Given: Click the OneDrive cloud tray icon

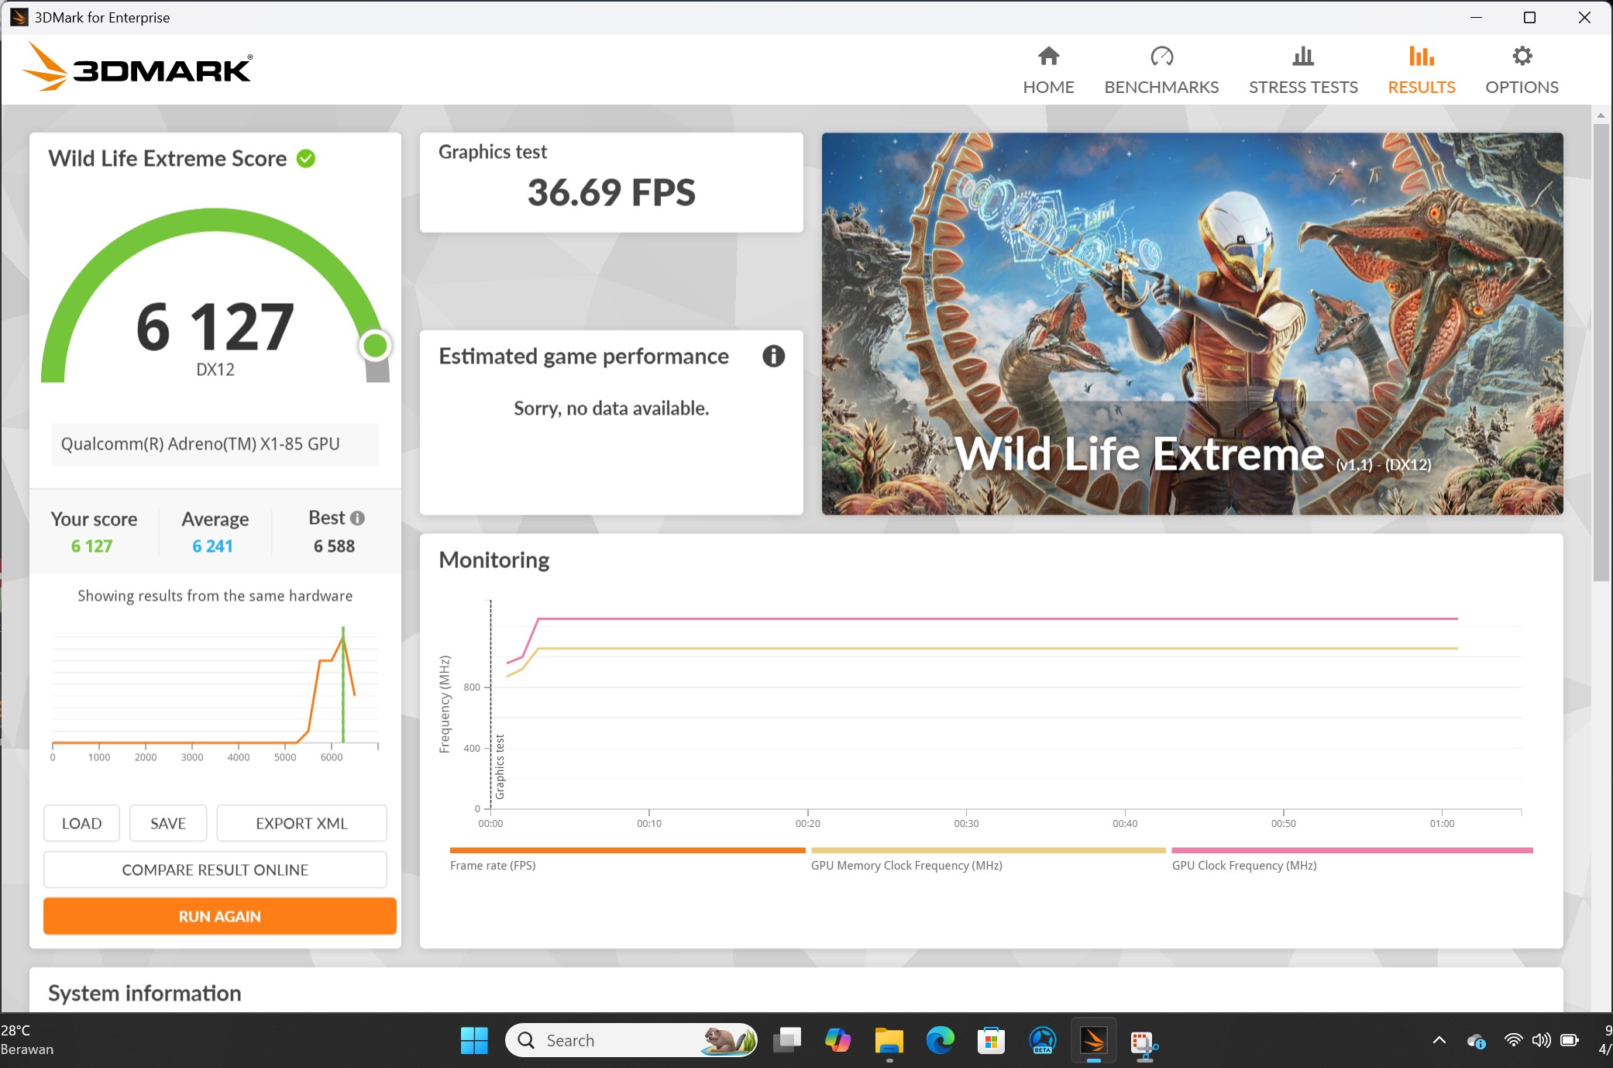Looking at the screenshot, I should point(1476,1041).
